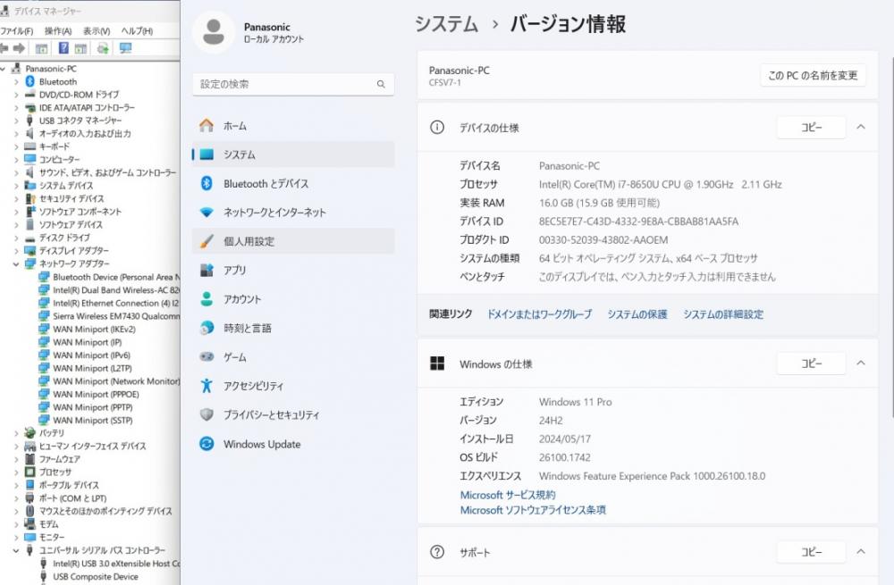Click the Back arrow in Device Manager toolbar
The image size is (894, 585).
tap(4, 48)
